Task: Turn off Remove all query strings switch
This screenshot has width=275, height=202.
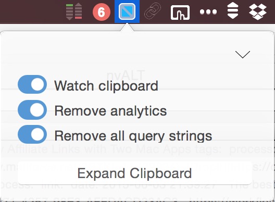Action: click(x=32, y=134)
